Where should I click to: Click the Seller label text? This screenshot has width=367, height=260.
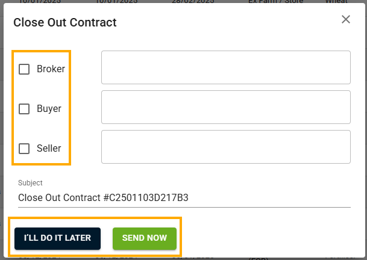49,149
